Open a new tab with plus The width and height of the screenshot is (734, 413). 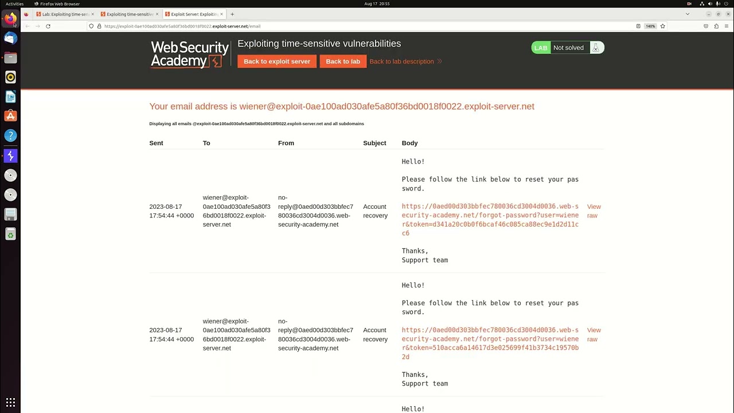coord(232,14)
